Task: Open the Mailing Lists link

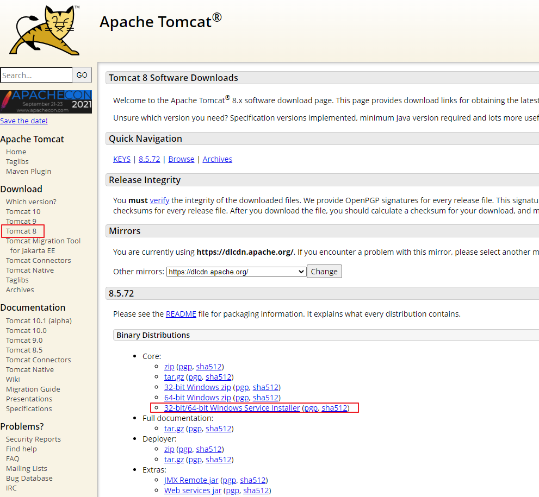Action: (27, 469)
